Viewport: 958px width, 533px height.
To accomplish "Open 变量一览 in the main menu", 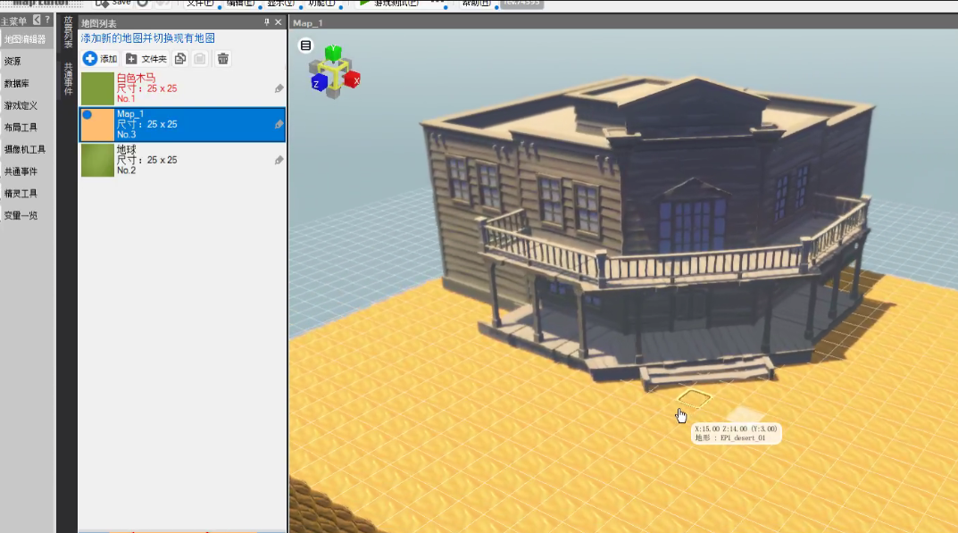I will coord(26,215).
